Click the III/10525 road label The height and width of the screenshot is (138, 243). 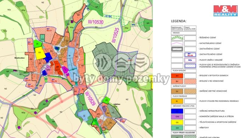(x=115, y=35)
